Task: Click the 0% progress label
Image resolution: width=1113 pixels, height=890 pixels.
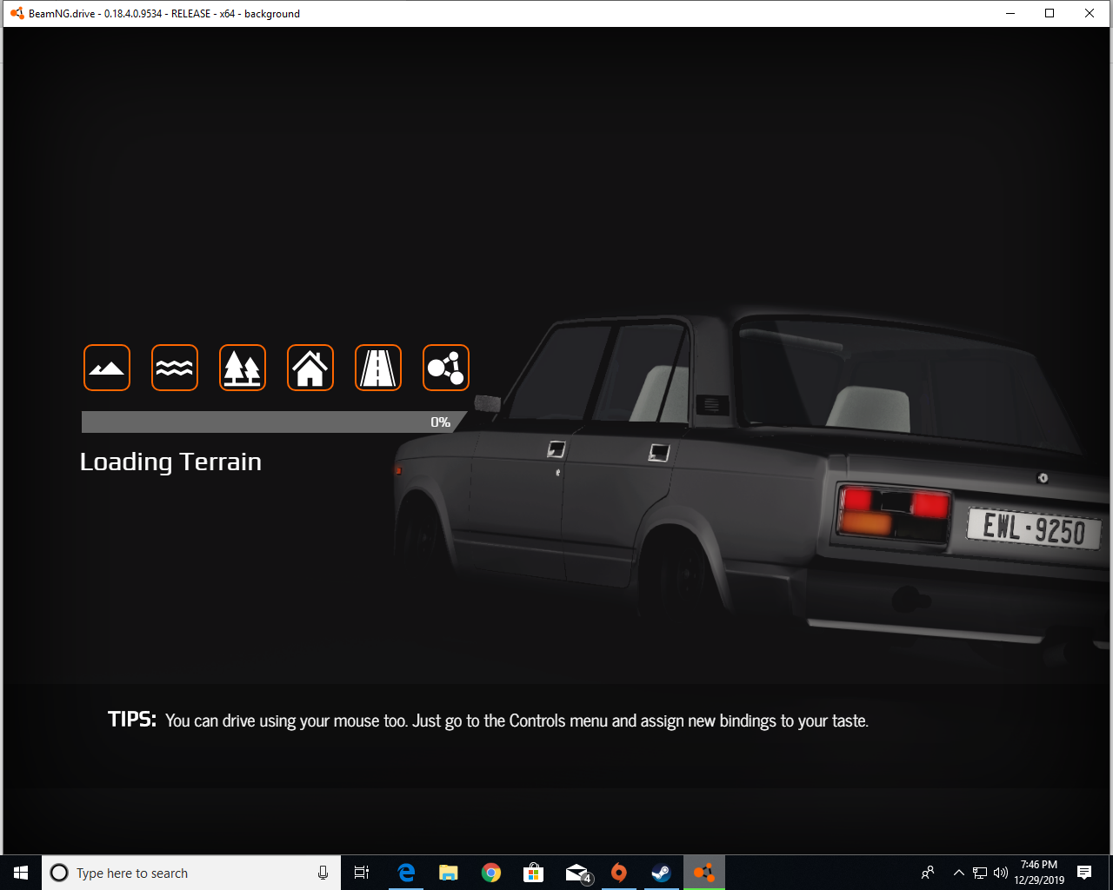Action: coord(441,422)
